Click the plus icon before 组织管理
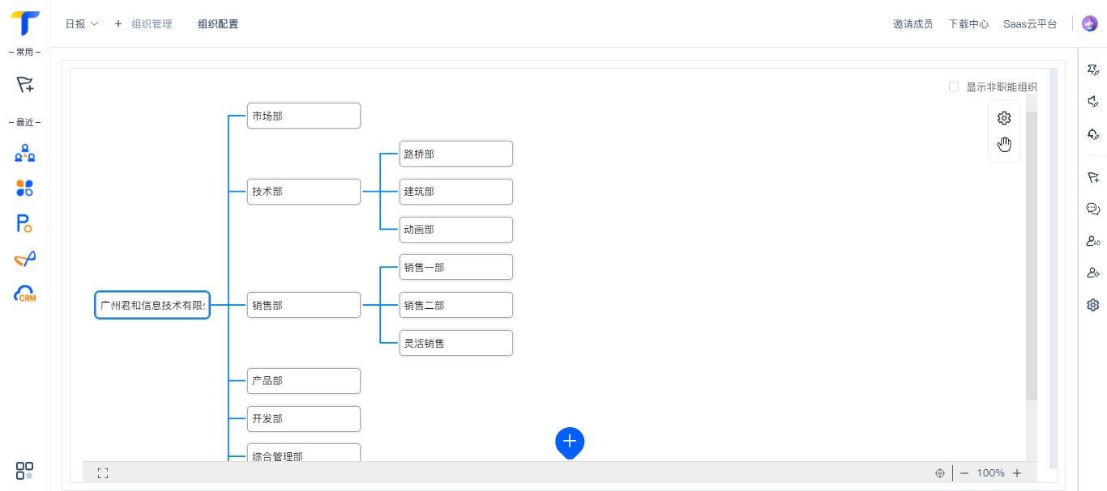The image size is (1107, 491). tap(118, 24)
